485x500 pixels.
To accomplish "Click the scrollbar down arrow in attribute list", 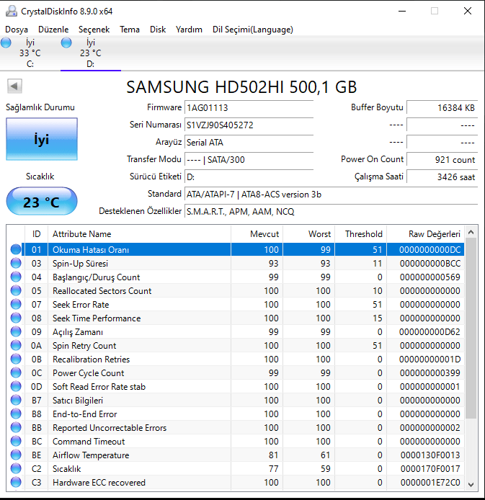I will [471, 484].
